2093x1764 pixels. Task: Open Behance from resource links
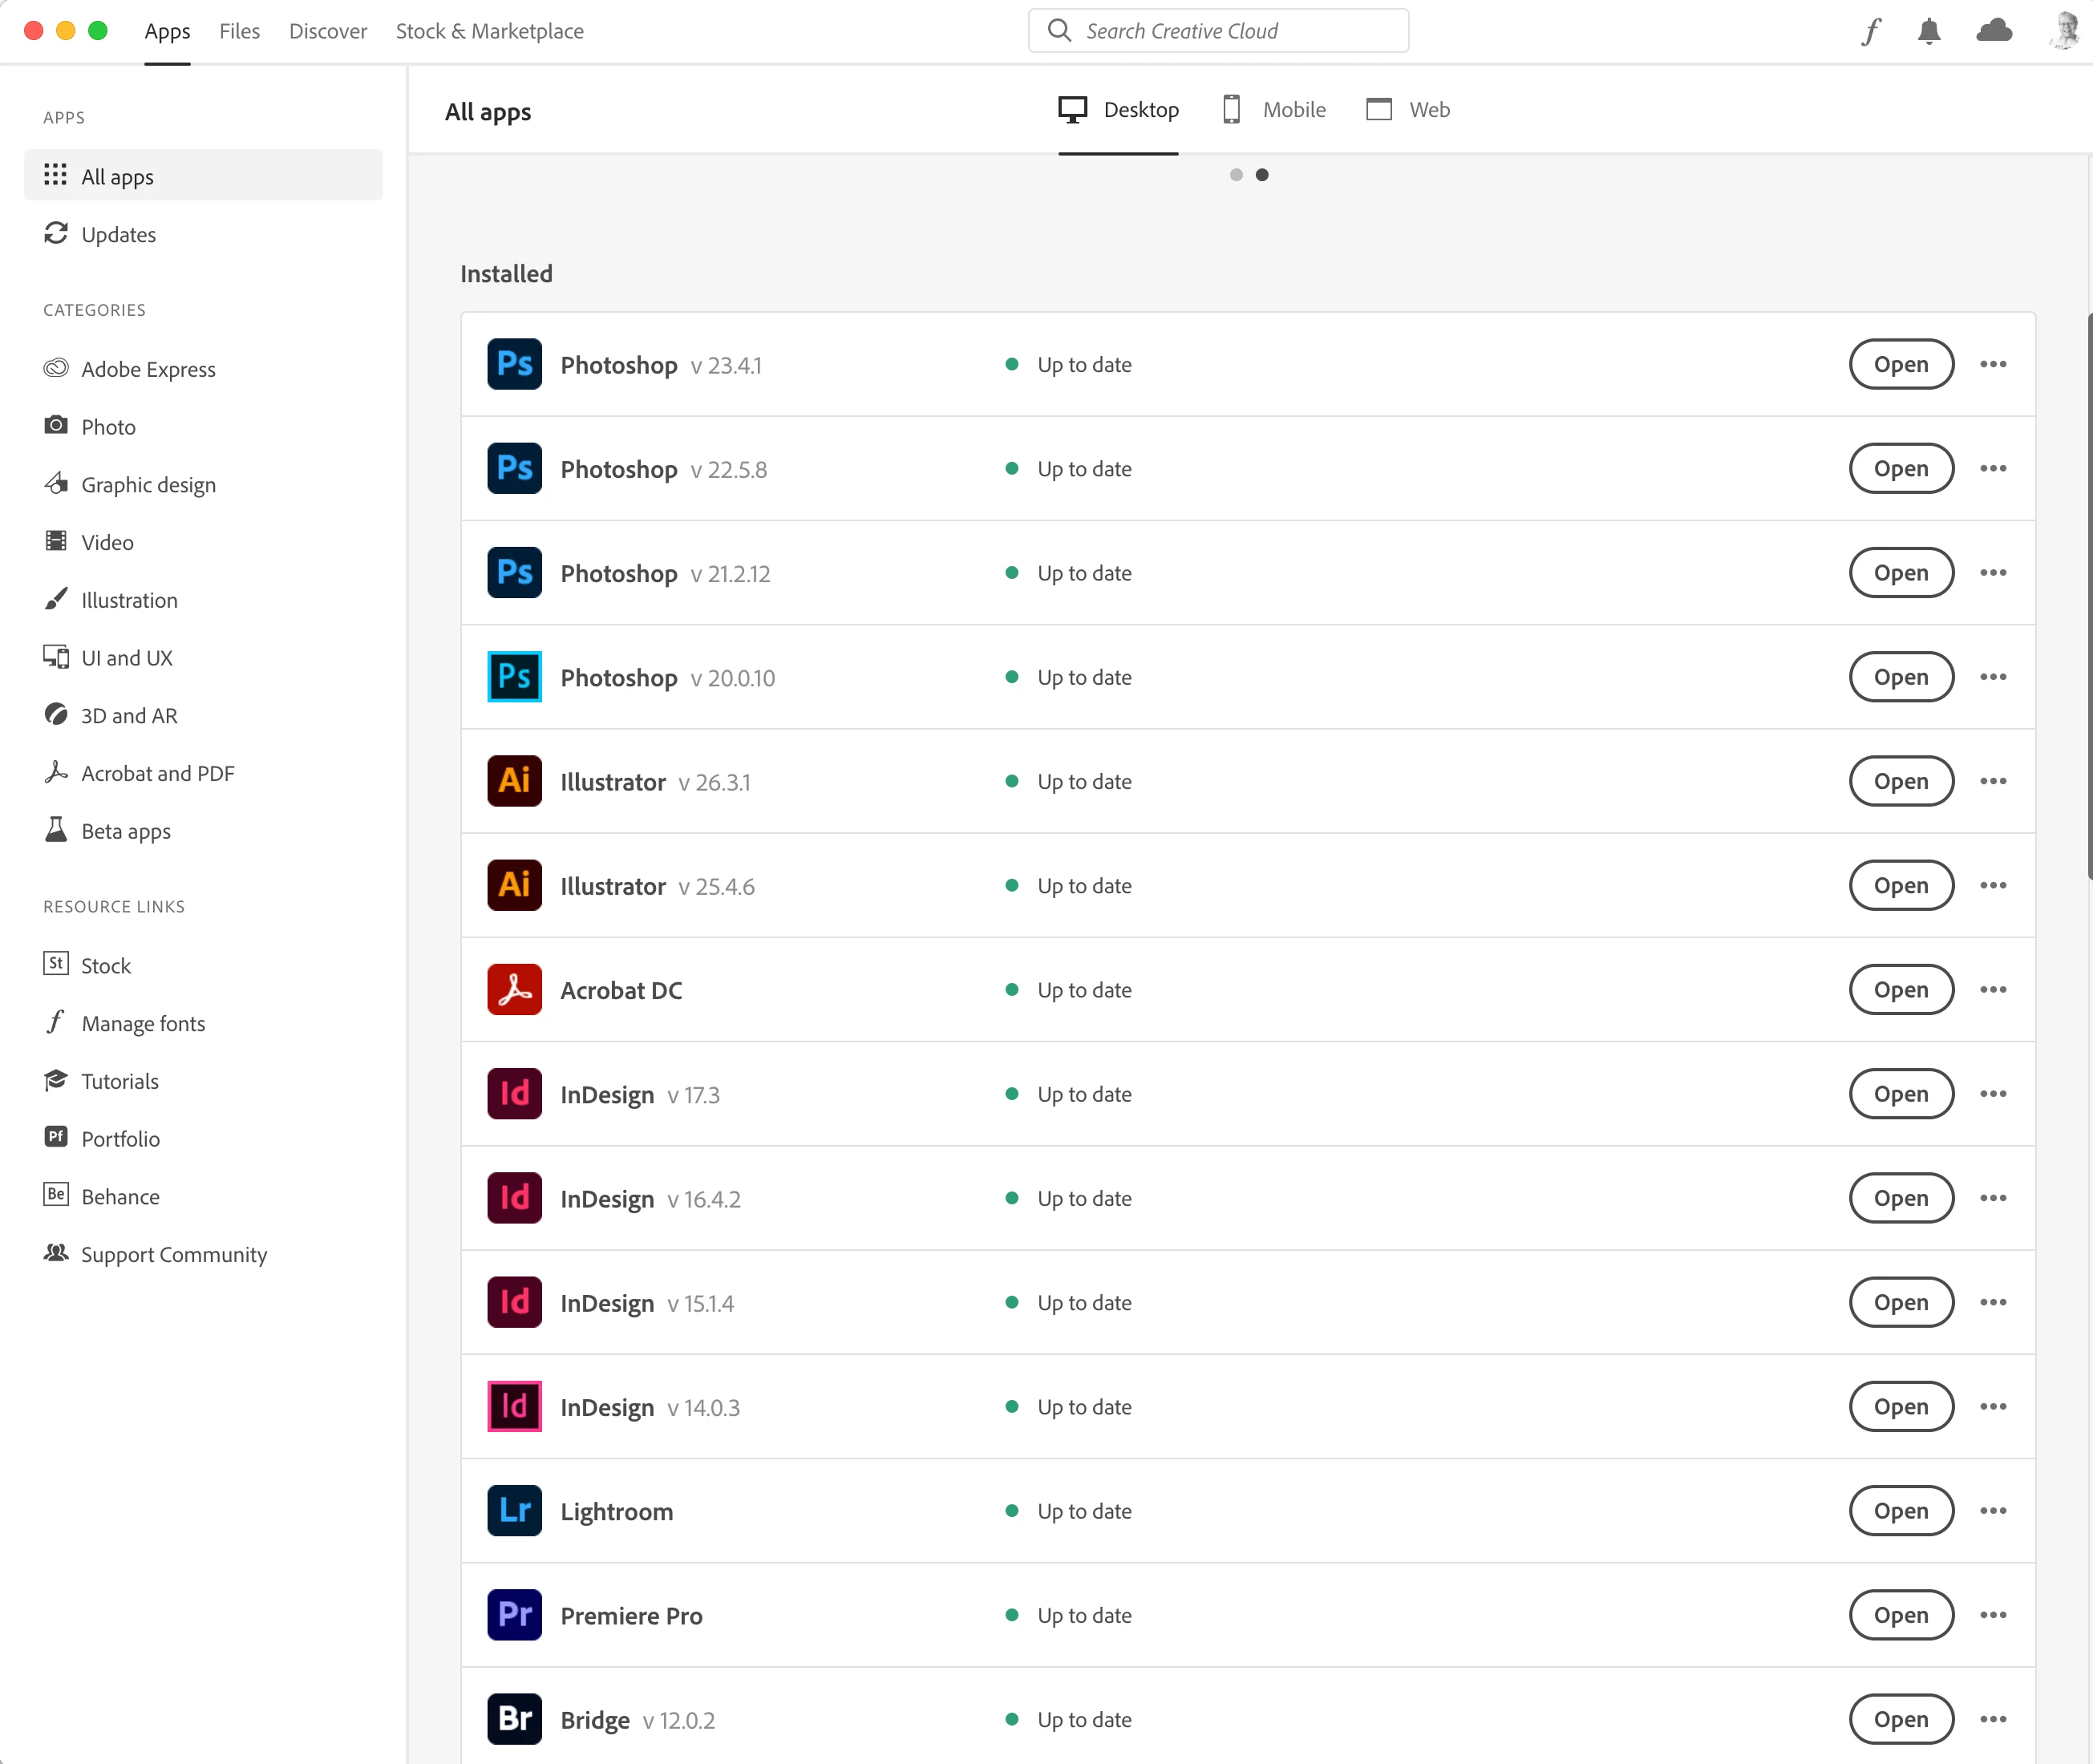point(120,1196)
